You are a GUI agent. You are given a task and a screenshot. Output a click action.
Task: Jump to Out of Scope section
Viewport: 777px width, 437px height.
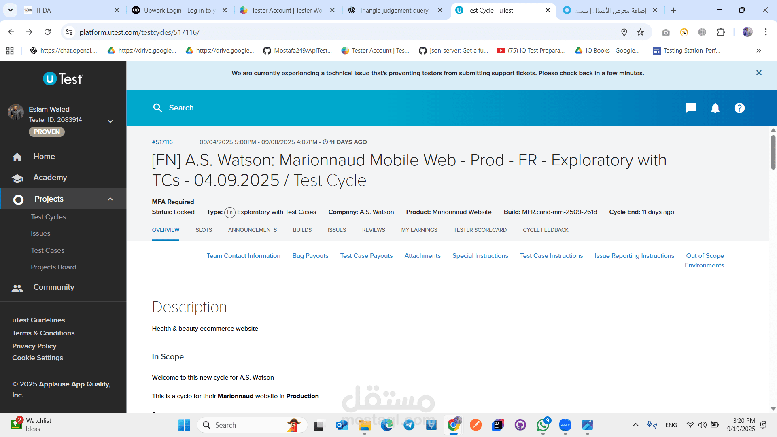pos(705,256)
